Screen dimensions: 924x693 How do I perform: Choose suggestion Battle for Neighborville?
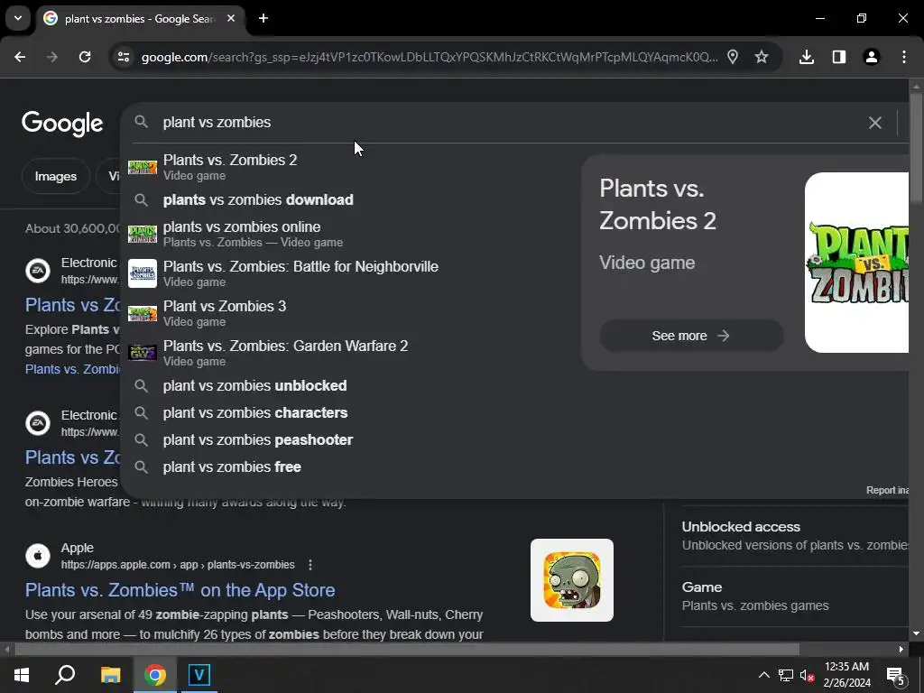click(x=347, y=273)
